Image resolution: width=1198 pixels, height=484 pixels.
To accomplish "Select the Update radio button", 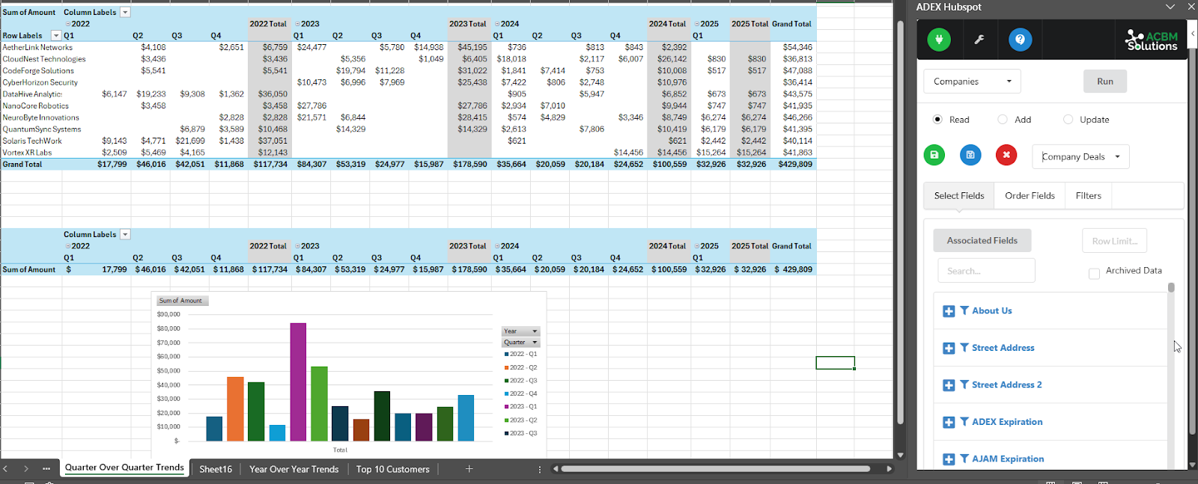I will pyautogui.click(x=1068, y=120).
